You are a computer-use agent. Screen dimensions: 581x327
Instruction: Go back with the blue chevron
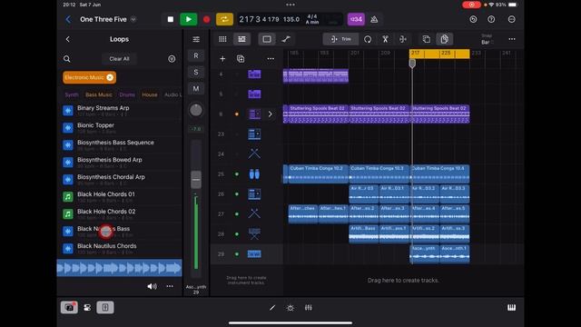68,19
